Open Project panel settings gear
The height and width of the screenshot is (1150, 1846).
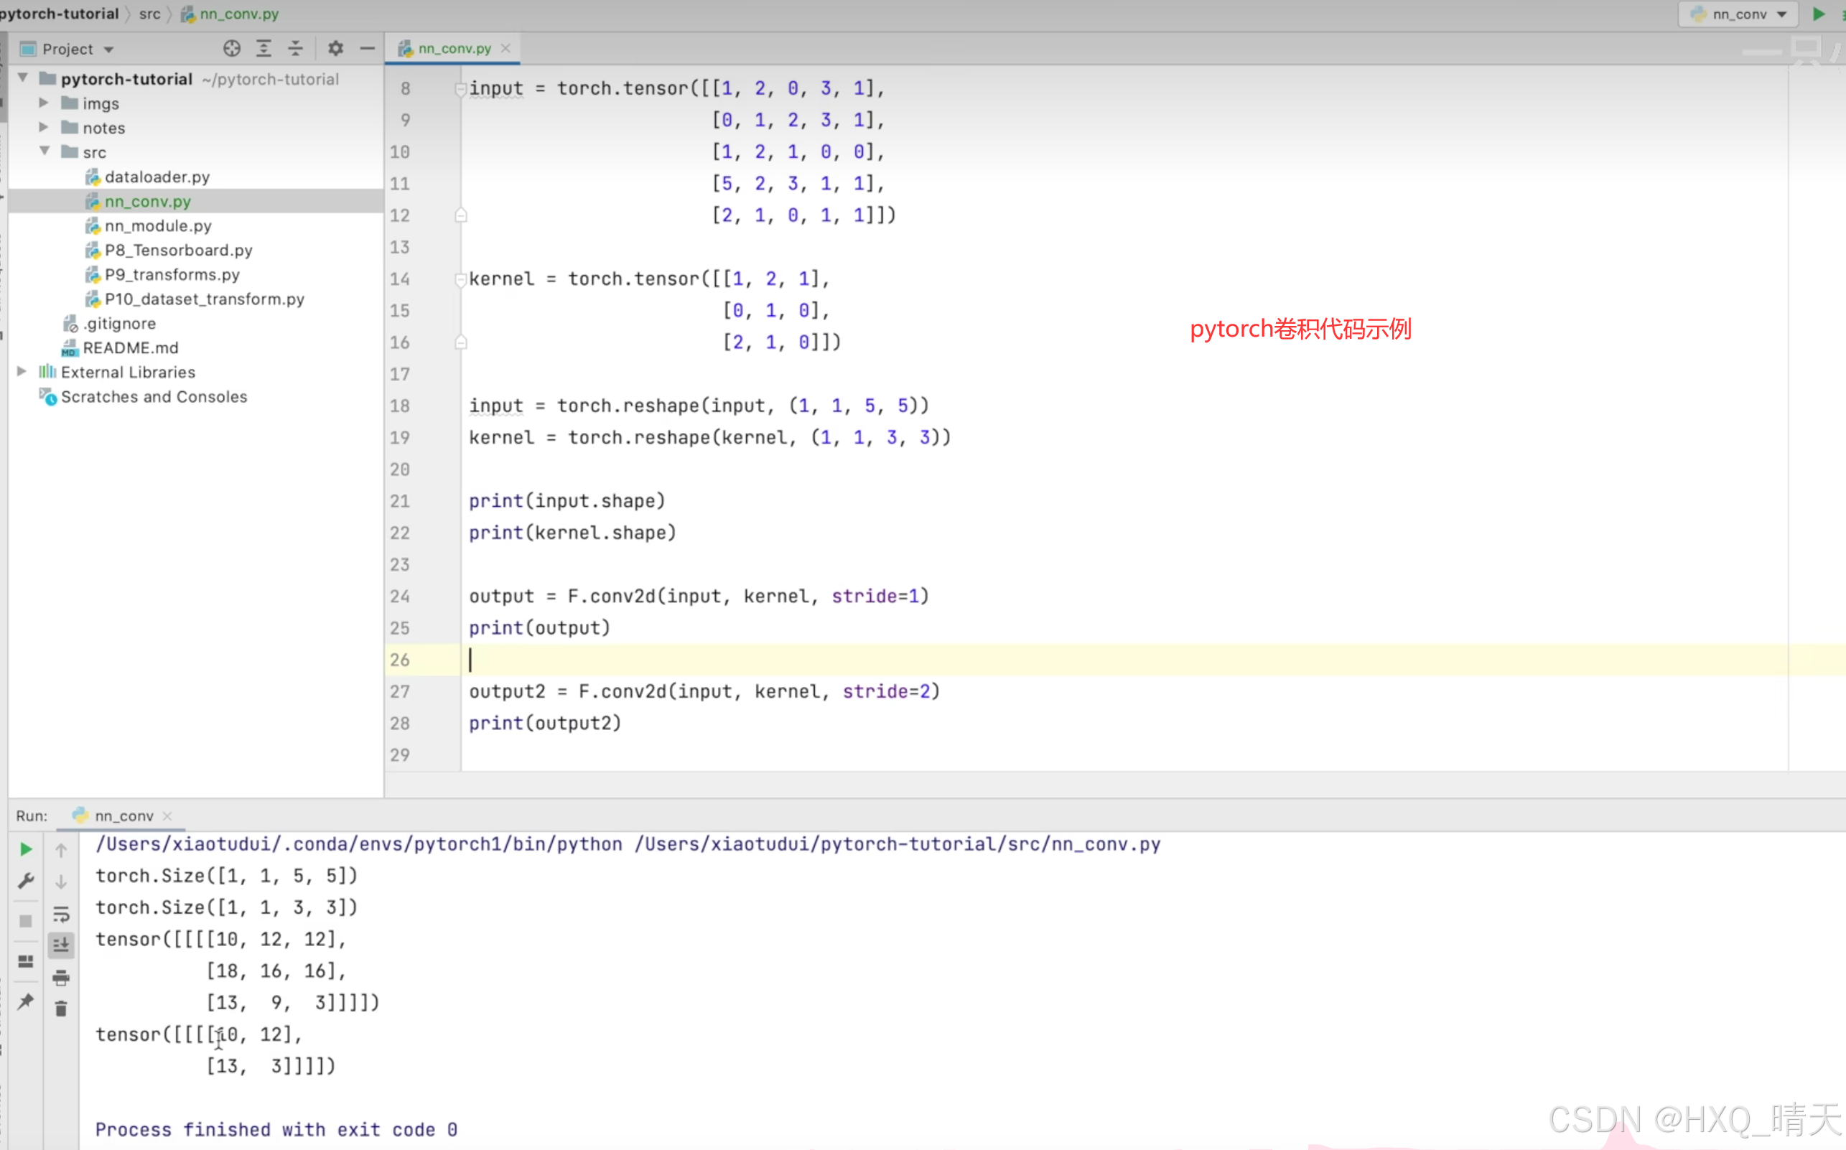click(335, 49)
